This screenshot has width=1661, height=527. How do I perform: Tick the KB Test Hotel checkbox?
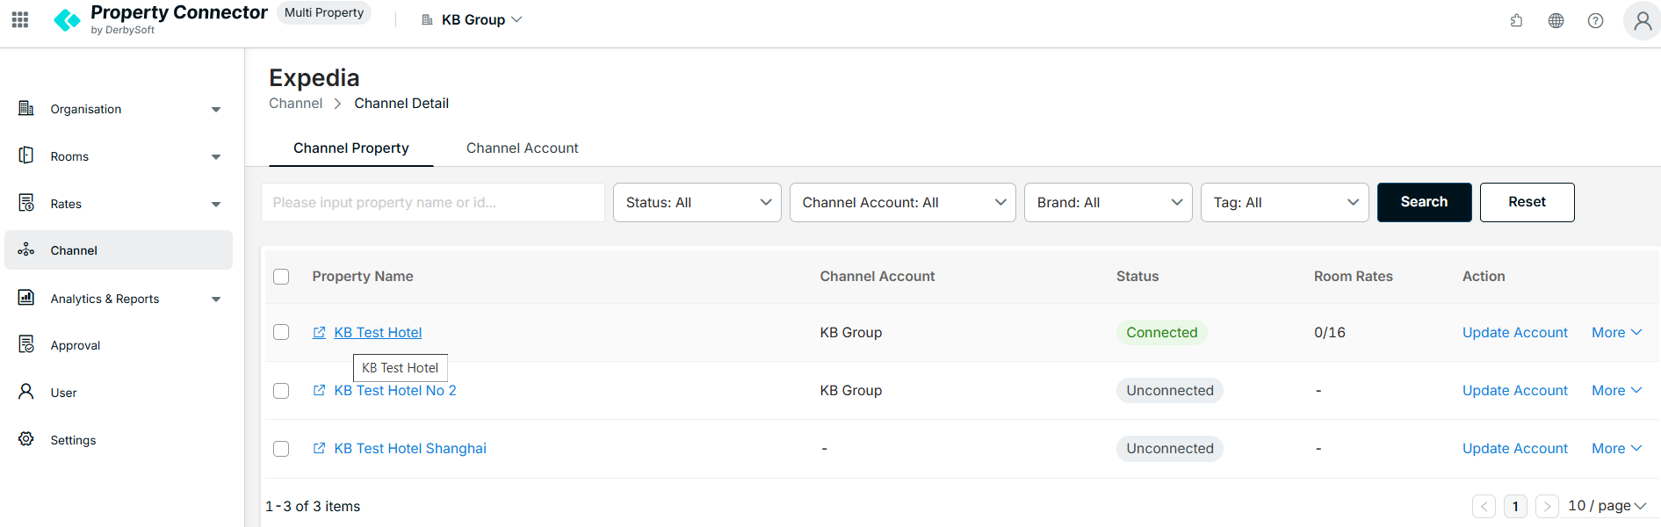(281, 332)
